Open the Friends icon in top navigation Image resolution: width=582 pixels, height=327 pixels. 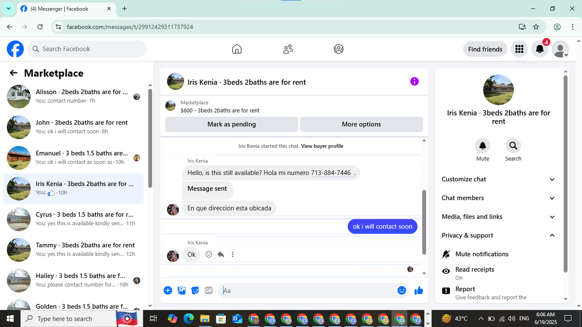[288, 49]
